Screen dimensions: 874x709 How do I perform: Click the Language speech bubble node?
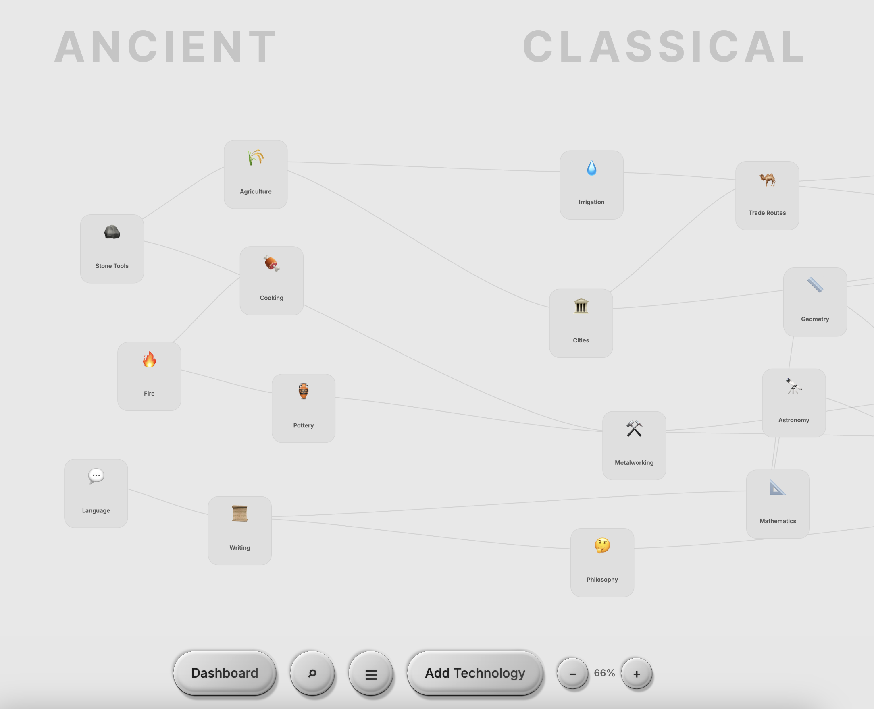[x=96, y=493]
